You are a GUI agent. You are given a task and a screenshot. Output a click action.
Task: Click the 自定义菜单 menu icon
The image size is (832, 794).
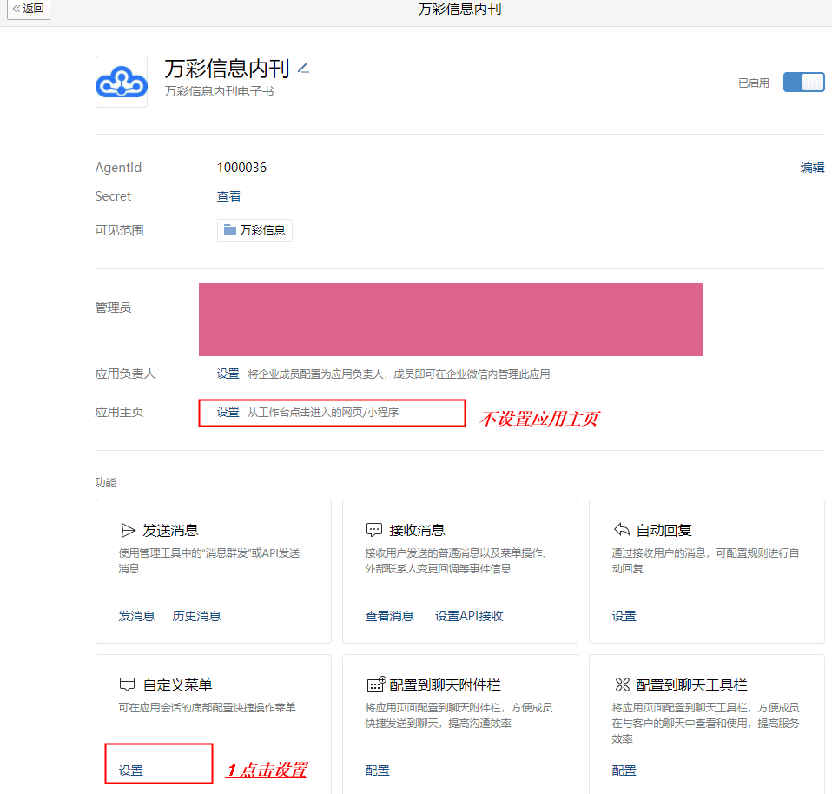[x=128, y=685]
